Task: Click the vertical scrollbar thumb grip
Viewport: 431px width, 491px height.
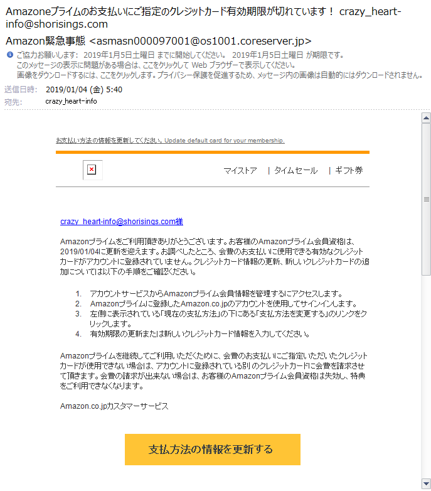Action: [x=426, y=199]
